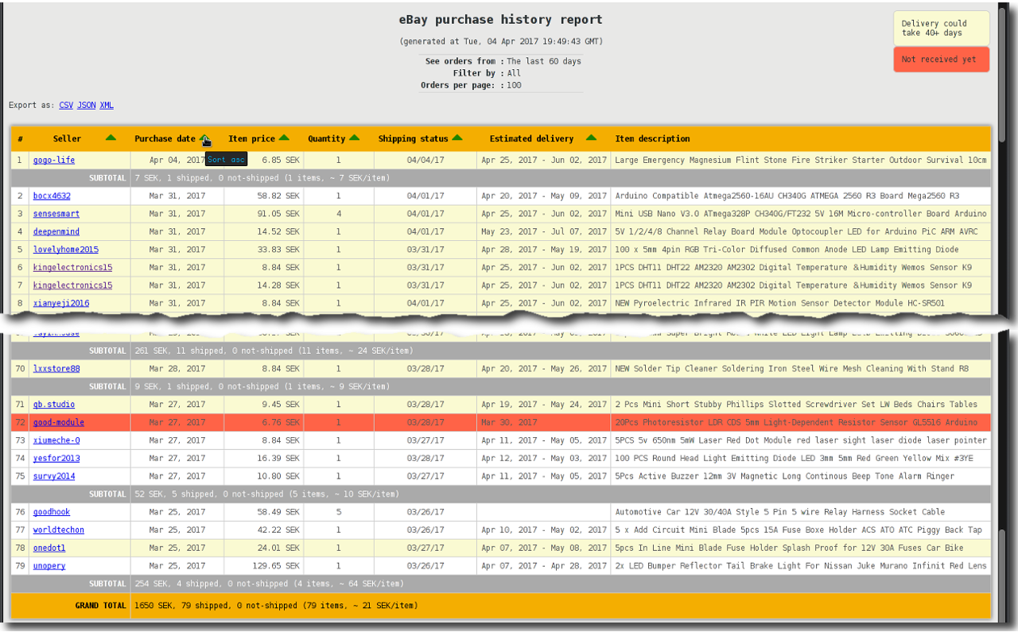Select the '16.39 SEK' price for yesfor2013
This screenshot has height=636, width=1018.
pos(278,458)
